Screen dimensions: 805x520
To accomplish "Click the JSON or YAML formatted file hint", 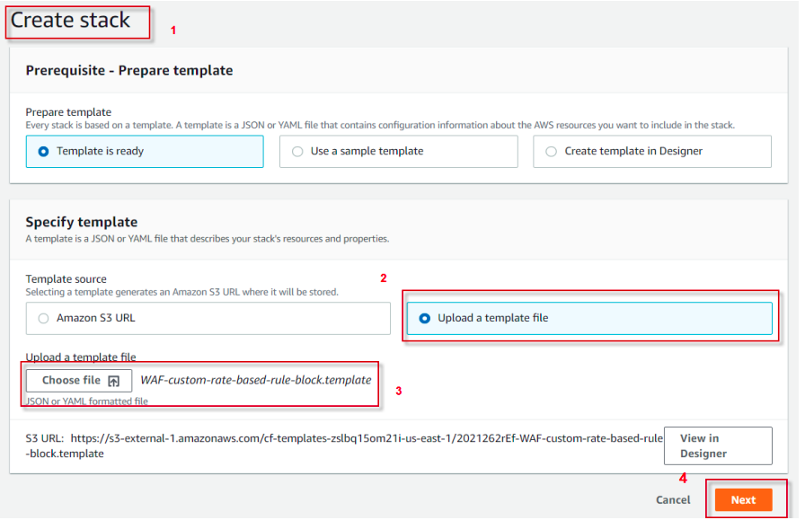I will coord(87,401).
